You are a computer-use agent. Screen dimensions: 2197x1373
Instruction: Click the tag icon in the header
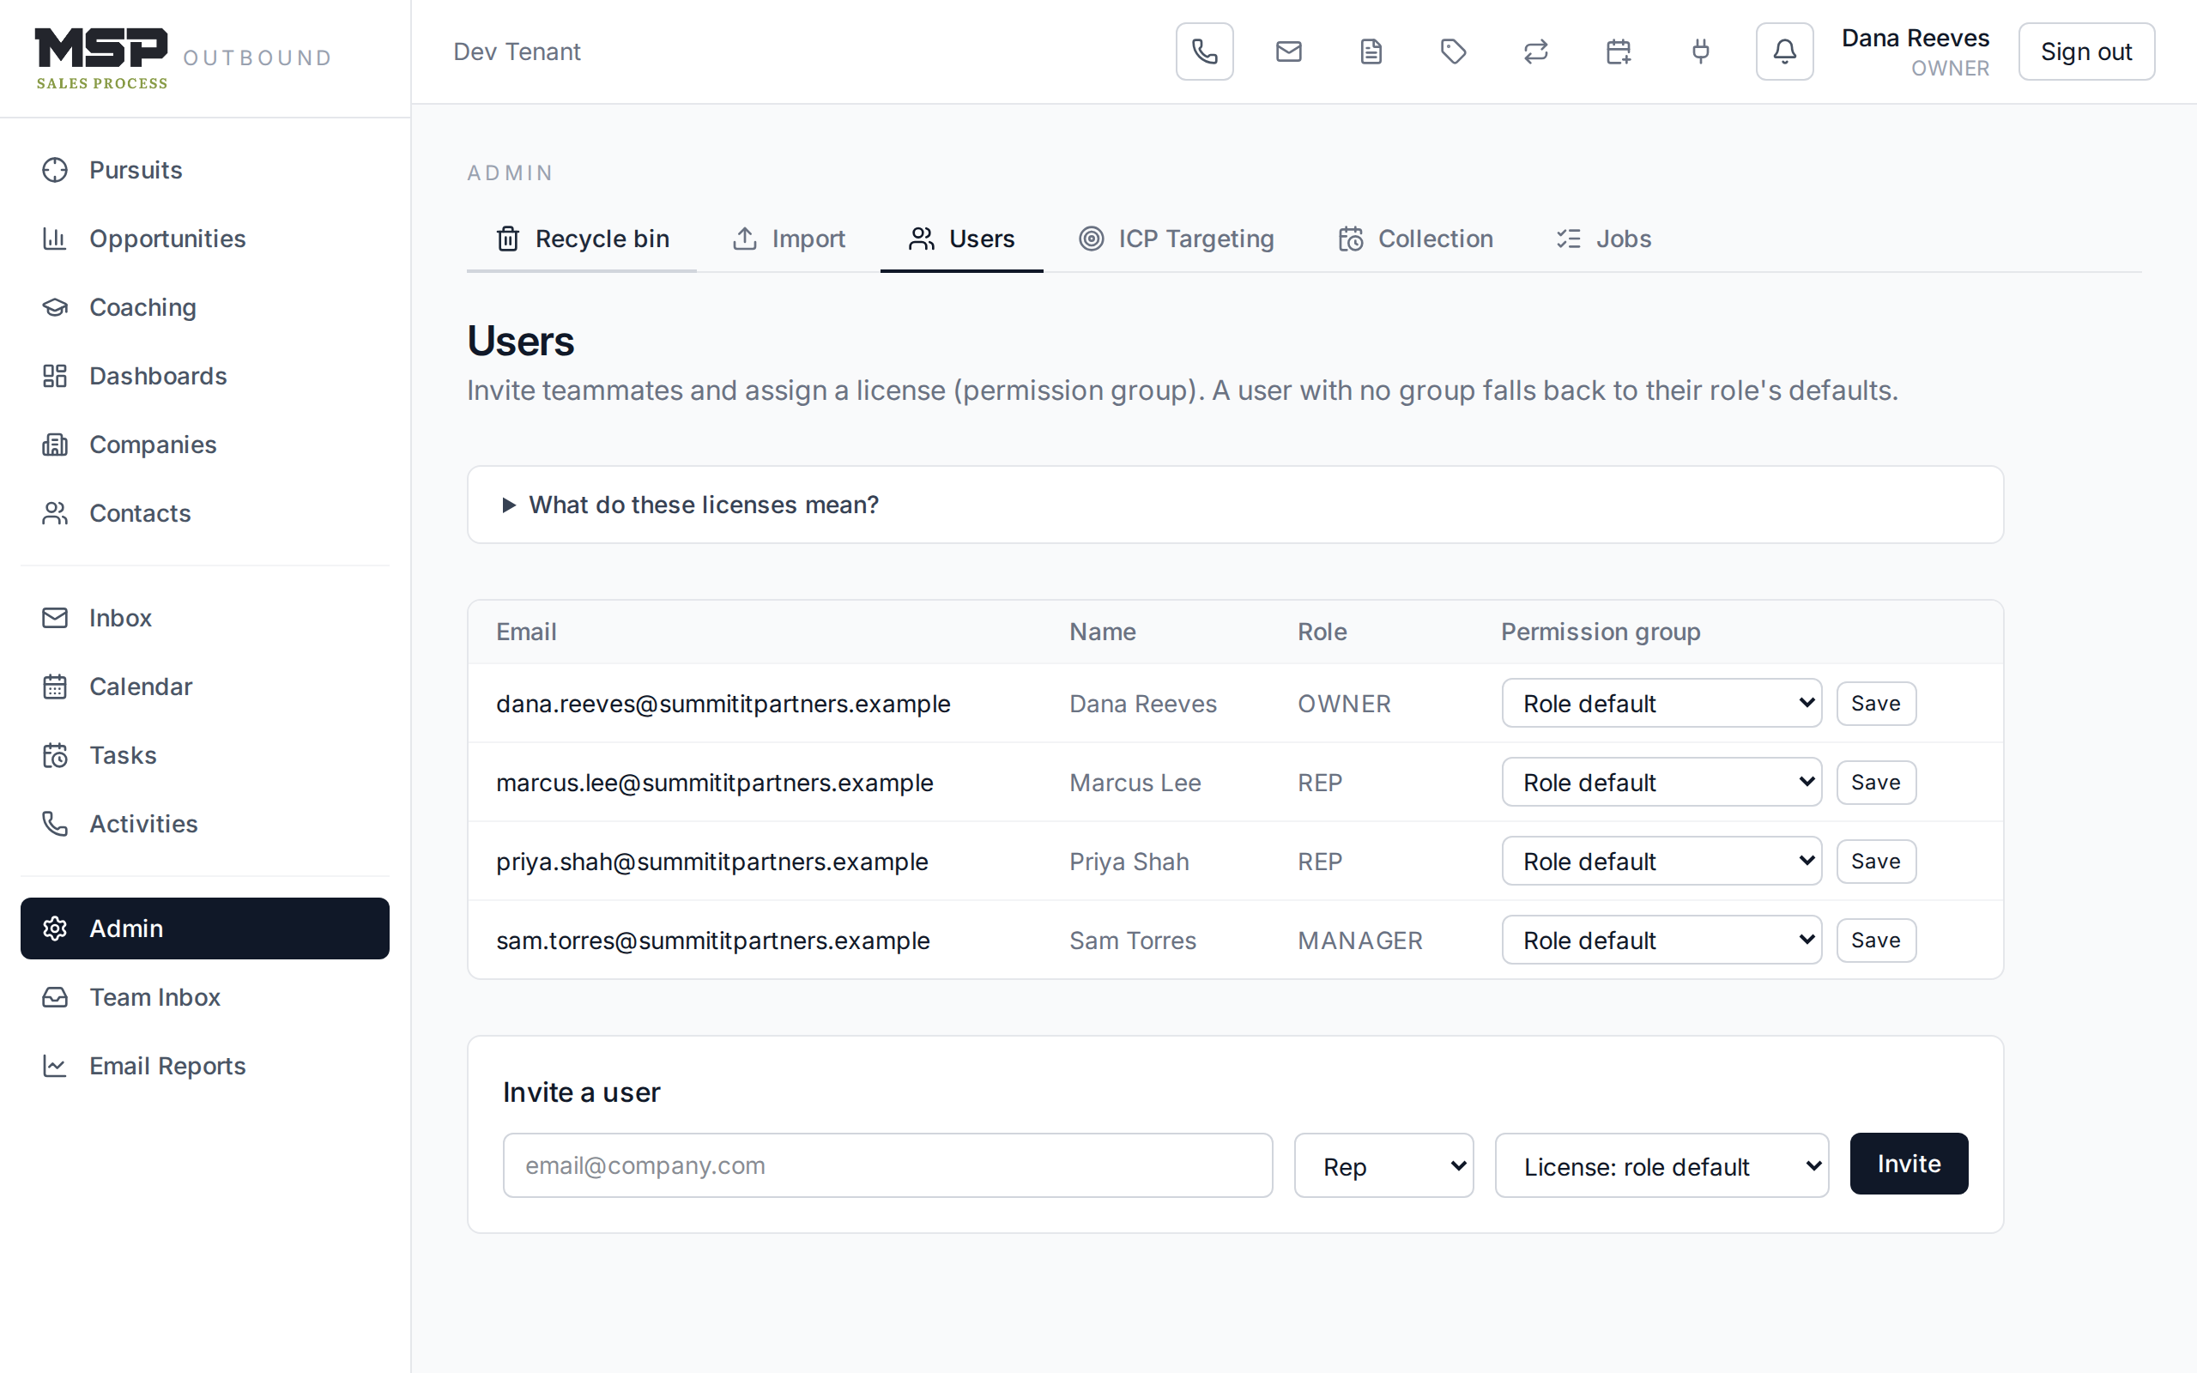click(1454, 51)
